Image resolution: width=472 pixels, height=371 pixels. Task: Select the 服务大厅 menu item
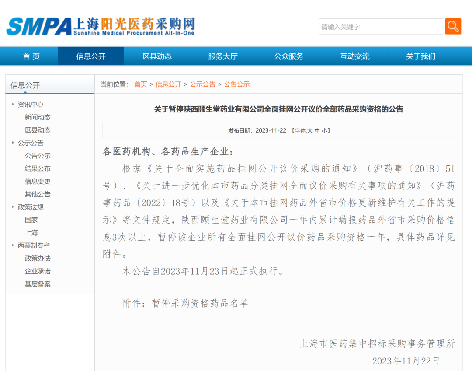point(223,56)
